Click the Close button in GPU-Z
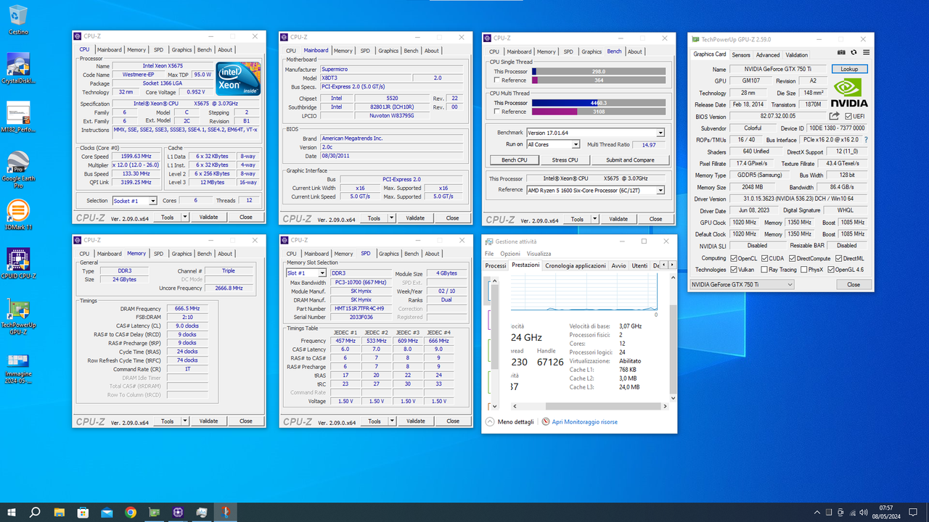 coord(854,284)
